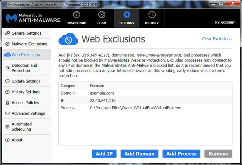Click the IP category cell

pos(62,100)
